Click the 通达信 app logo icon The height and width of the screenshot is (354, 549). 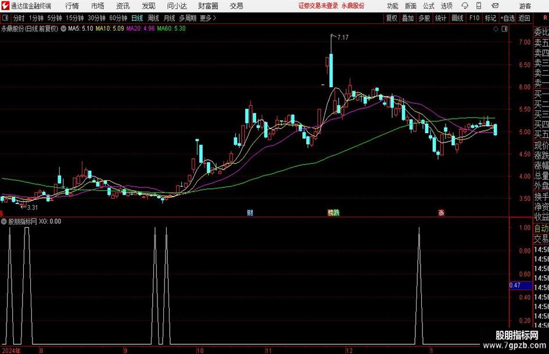point(5,6)
